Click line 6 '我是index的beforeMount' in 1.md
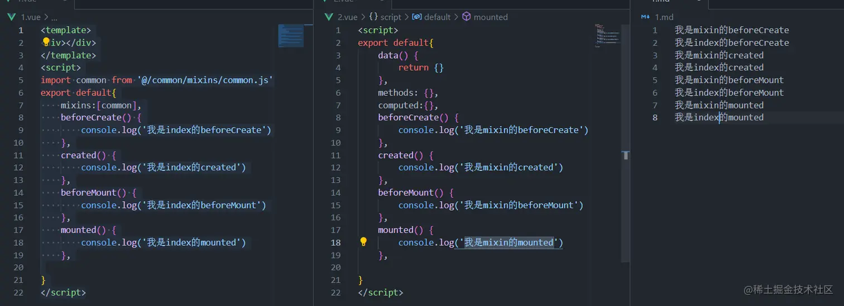844x306 pixels. click(729, 93)
